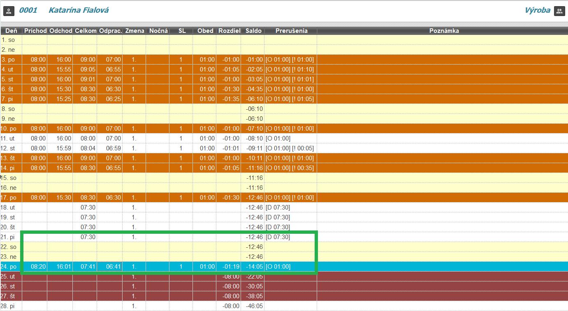Screen dimensions: 568x311
Task: Click saldo value -46:05 on day 28
Action: pyautogui.click(x=254, y=306)
